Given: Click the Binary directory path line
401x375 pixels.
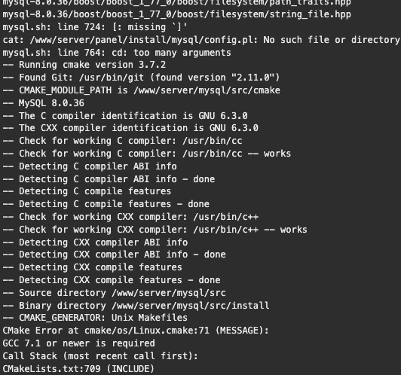Looking at the screenshot, I should (136, 306).
